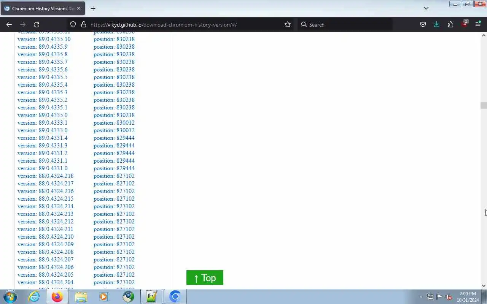
Task: Switch to Firefox in taskbar
Action: 57,296
